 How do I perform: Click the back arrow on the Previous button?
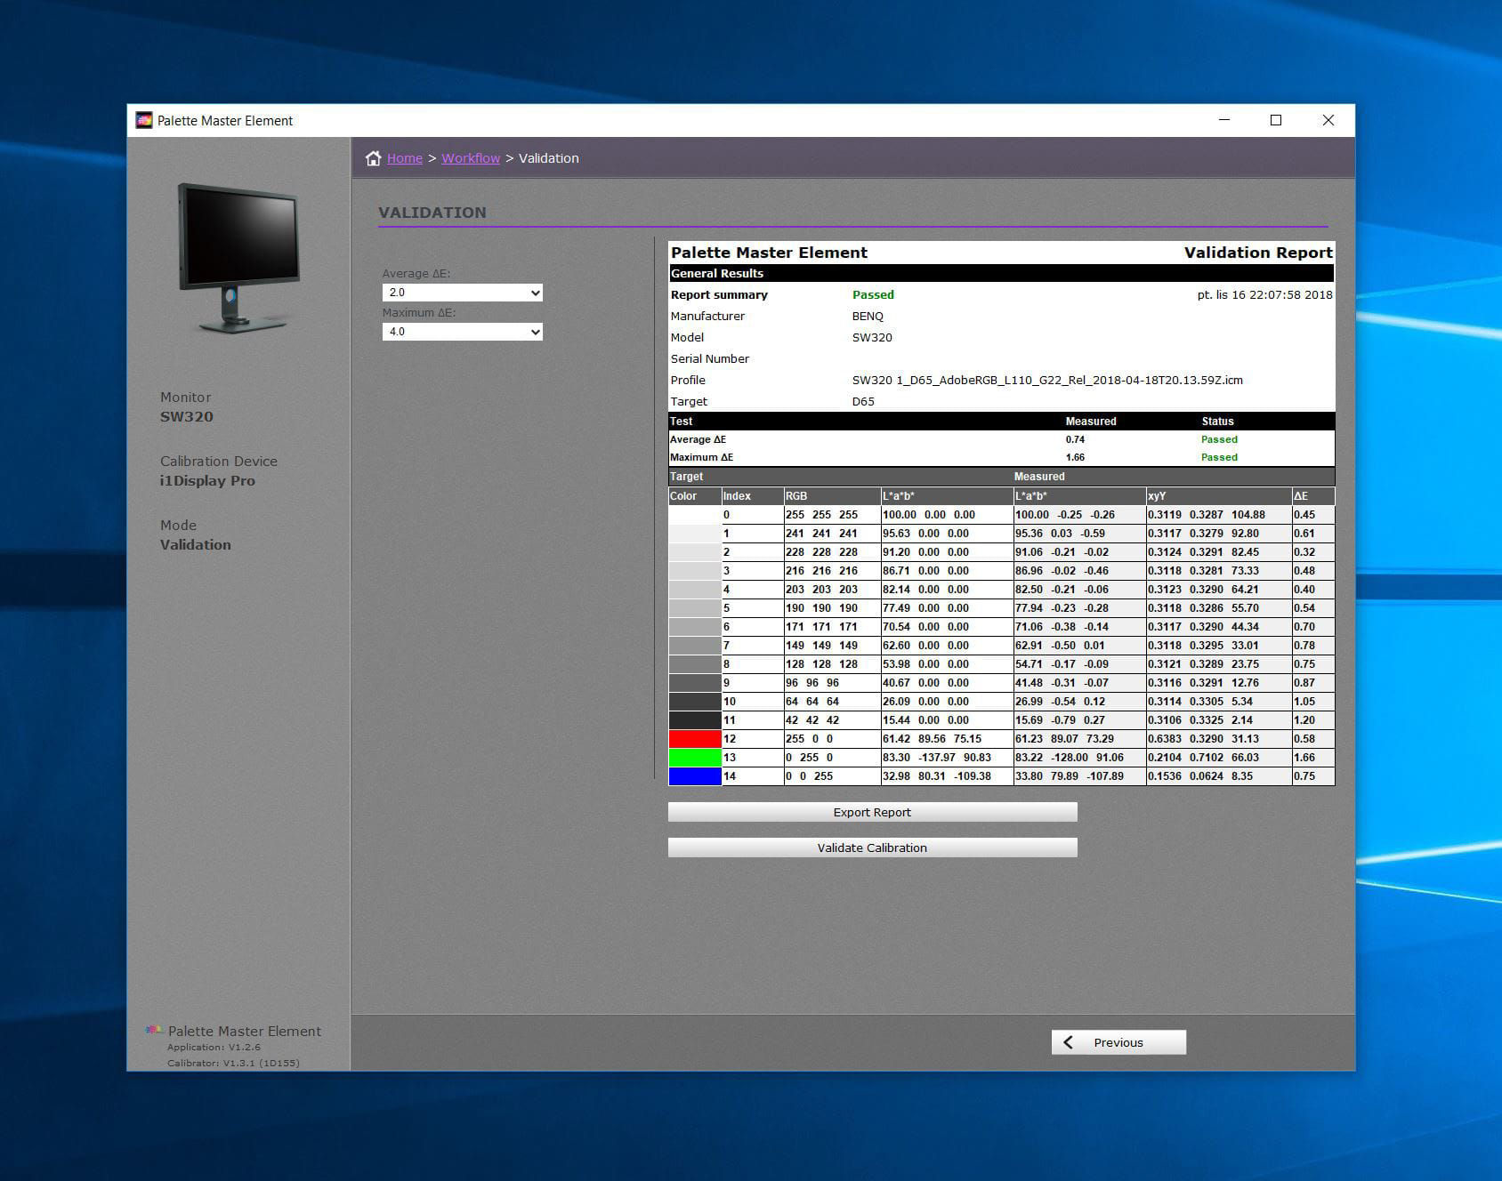click(x=1069, y=1042)
